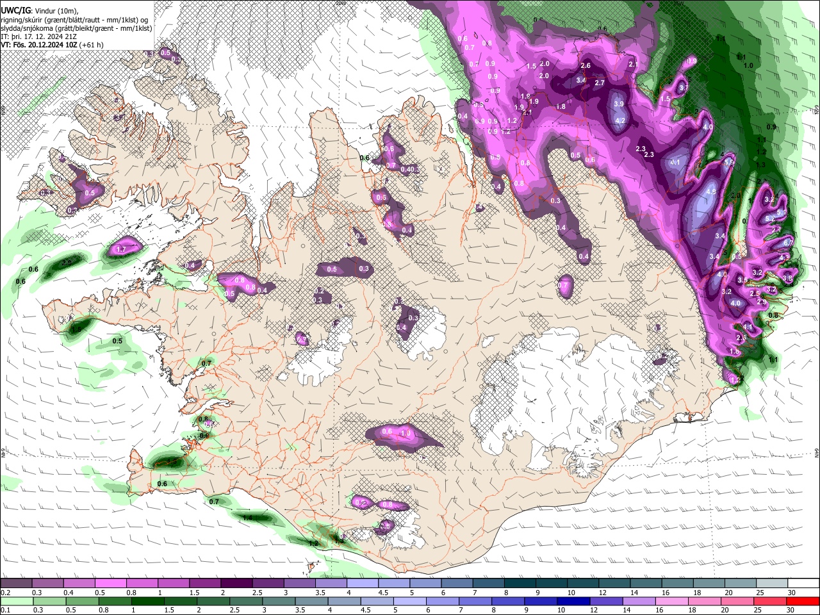Click the deep navy blue swatch labeled 10
820x615 pixels.
click(573, 602)
